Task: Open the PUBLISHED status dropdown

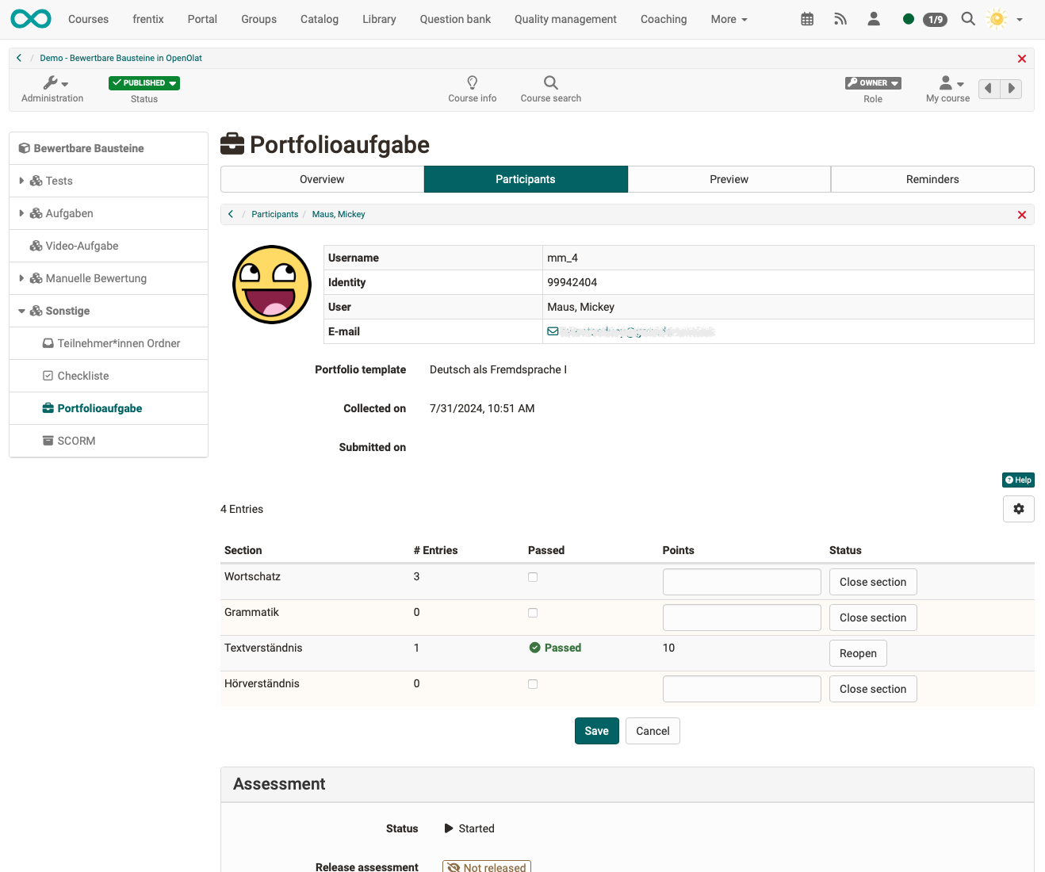Action: [144, 82]
